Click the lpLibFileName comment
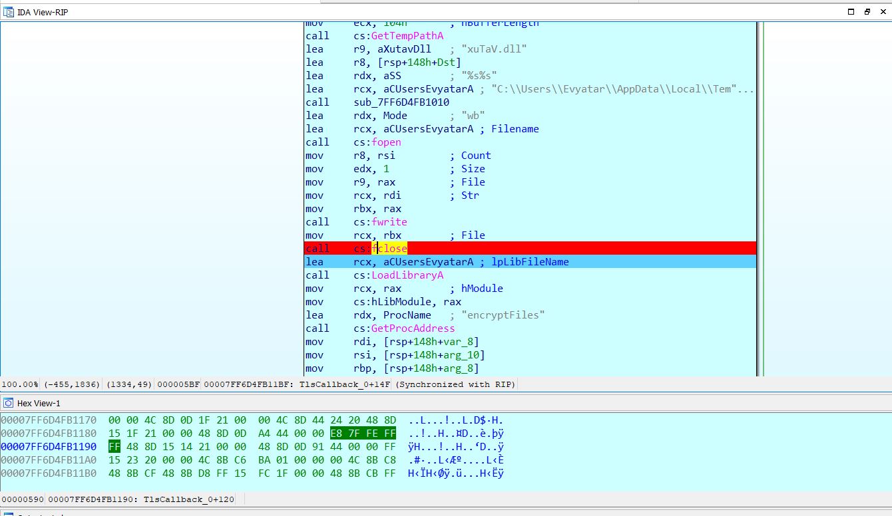Screen dimensions: 892x516 [x=530, y=262]
